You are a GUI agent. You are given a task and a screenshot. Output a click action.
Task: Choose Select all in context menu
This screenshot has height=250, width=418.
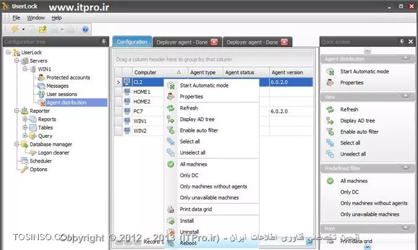pyautogui.click(x=211, y=142)
